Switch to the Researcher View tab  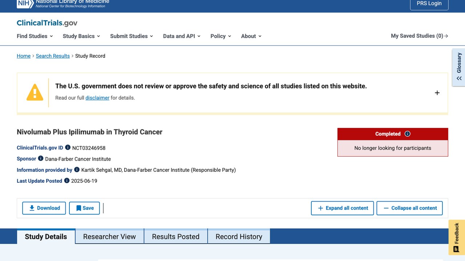point(109,237)
